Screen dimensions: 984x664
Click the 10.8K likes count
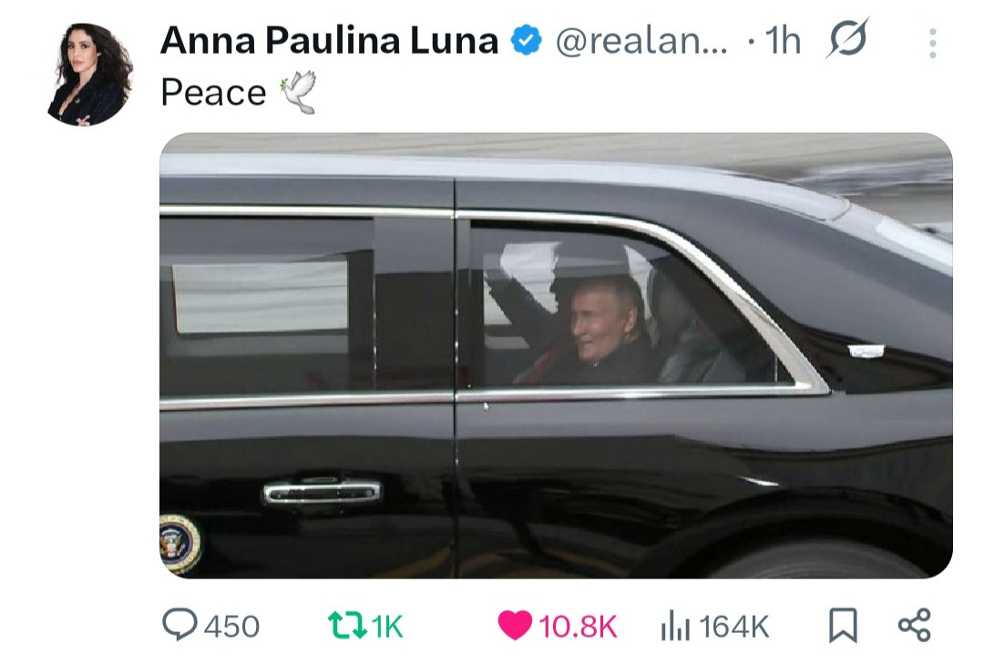point(578,627)
